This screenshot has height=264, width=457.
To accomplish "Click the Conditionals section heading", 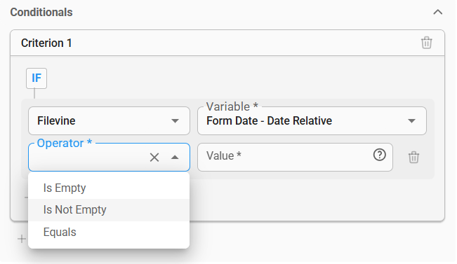I will [41, 12].
